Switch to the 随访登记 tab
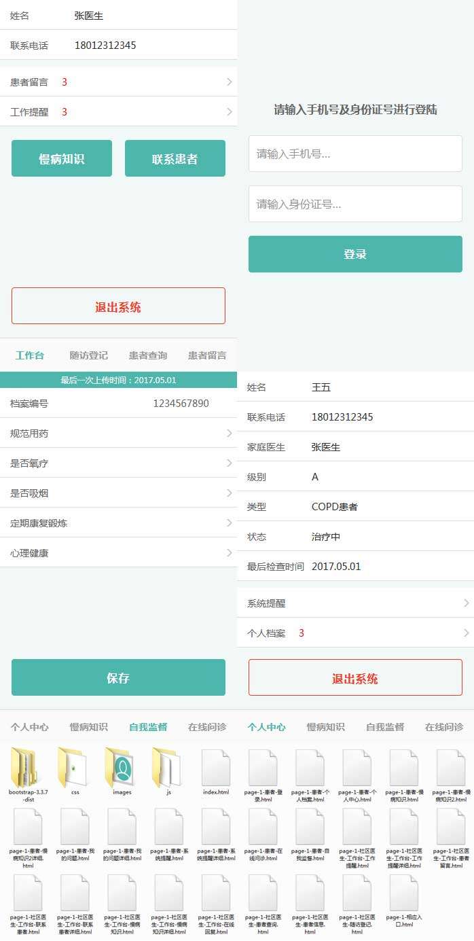Screen dimensions: 474x941 coord(89,355)
